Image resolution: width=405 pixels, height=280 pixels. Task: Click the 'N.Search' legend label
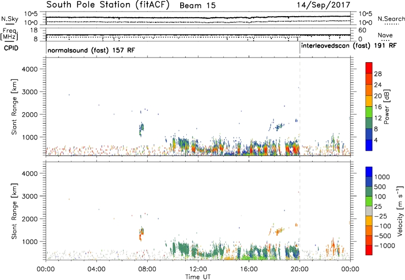tap(391, 19)
